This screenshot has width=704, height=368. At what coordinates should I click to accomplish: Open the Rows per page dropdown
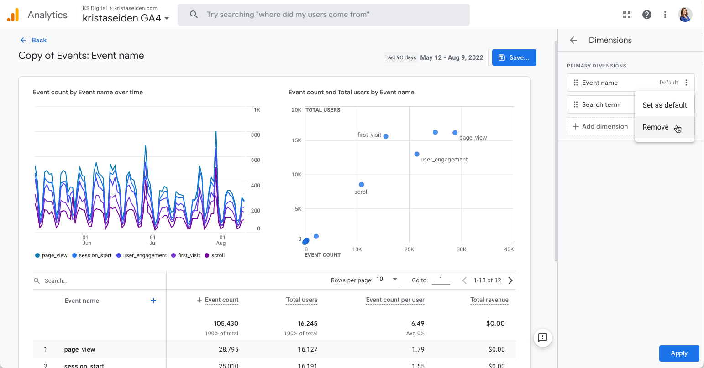click(387, 280)
